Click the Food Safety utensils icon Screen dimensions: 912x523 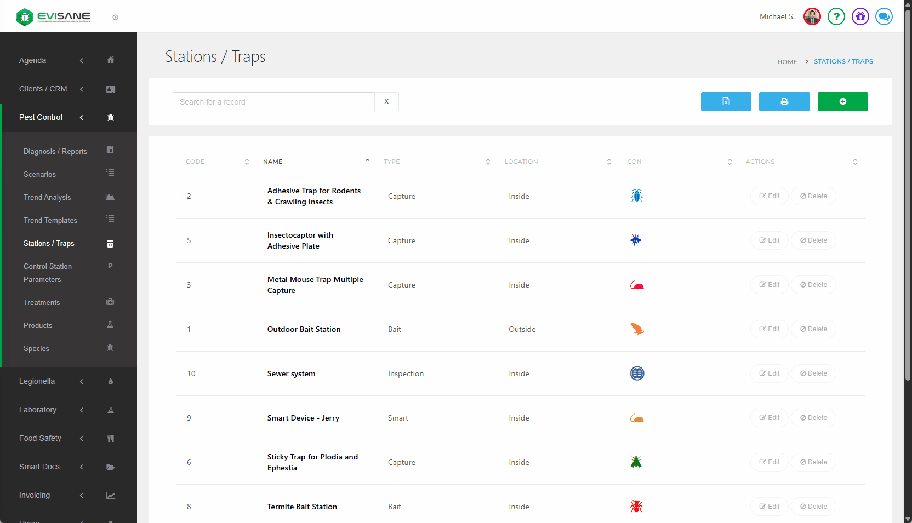(111, 438)
